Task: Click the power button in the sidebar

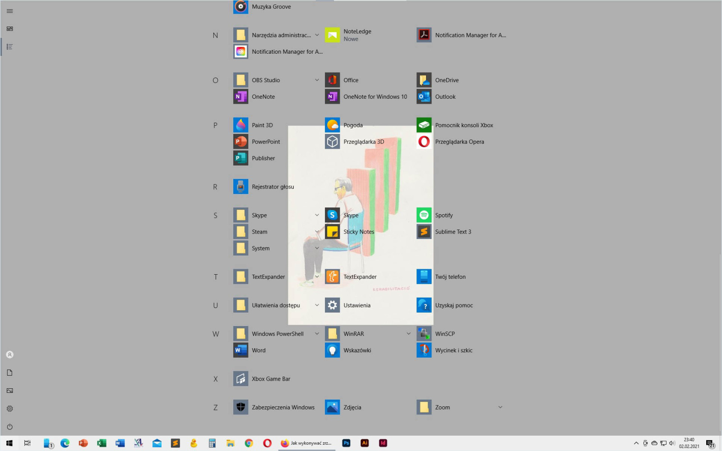Action: click(x=9, y=427)
